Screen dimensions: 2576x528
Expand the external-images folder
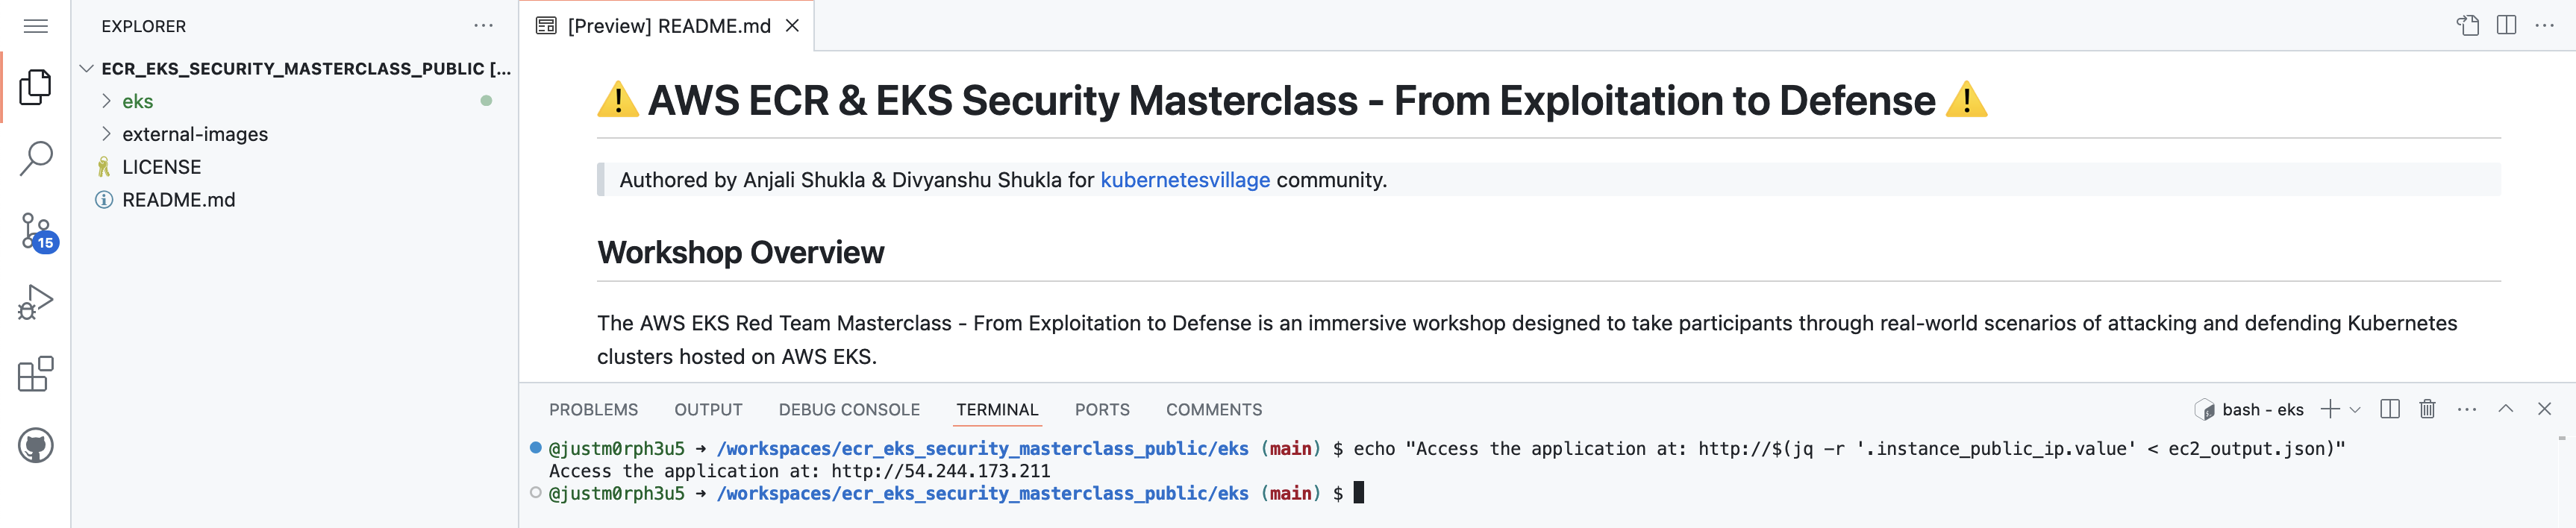click(x=194, y=134)
